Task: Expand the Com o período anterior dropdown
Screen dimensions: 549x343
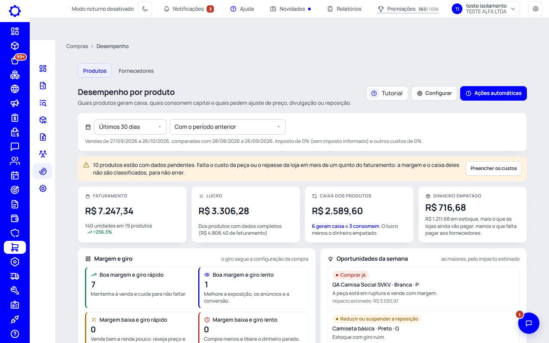Action: coord(228,127)
